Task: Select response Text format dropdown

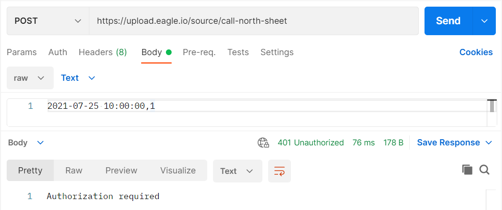Action: pyautogui.click(x=238, y=171)
